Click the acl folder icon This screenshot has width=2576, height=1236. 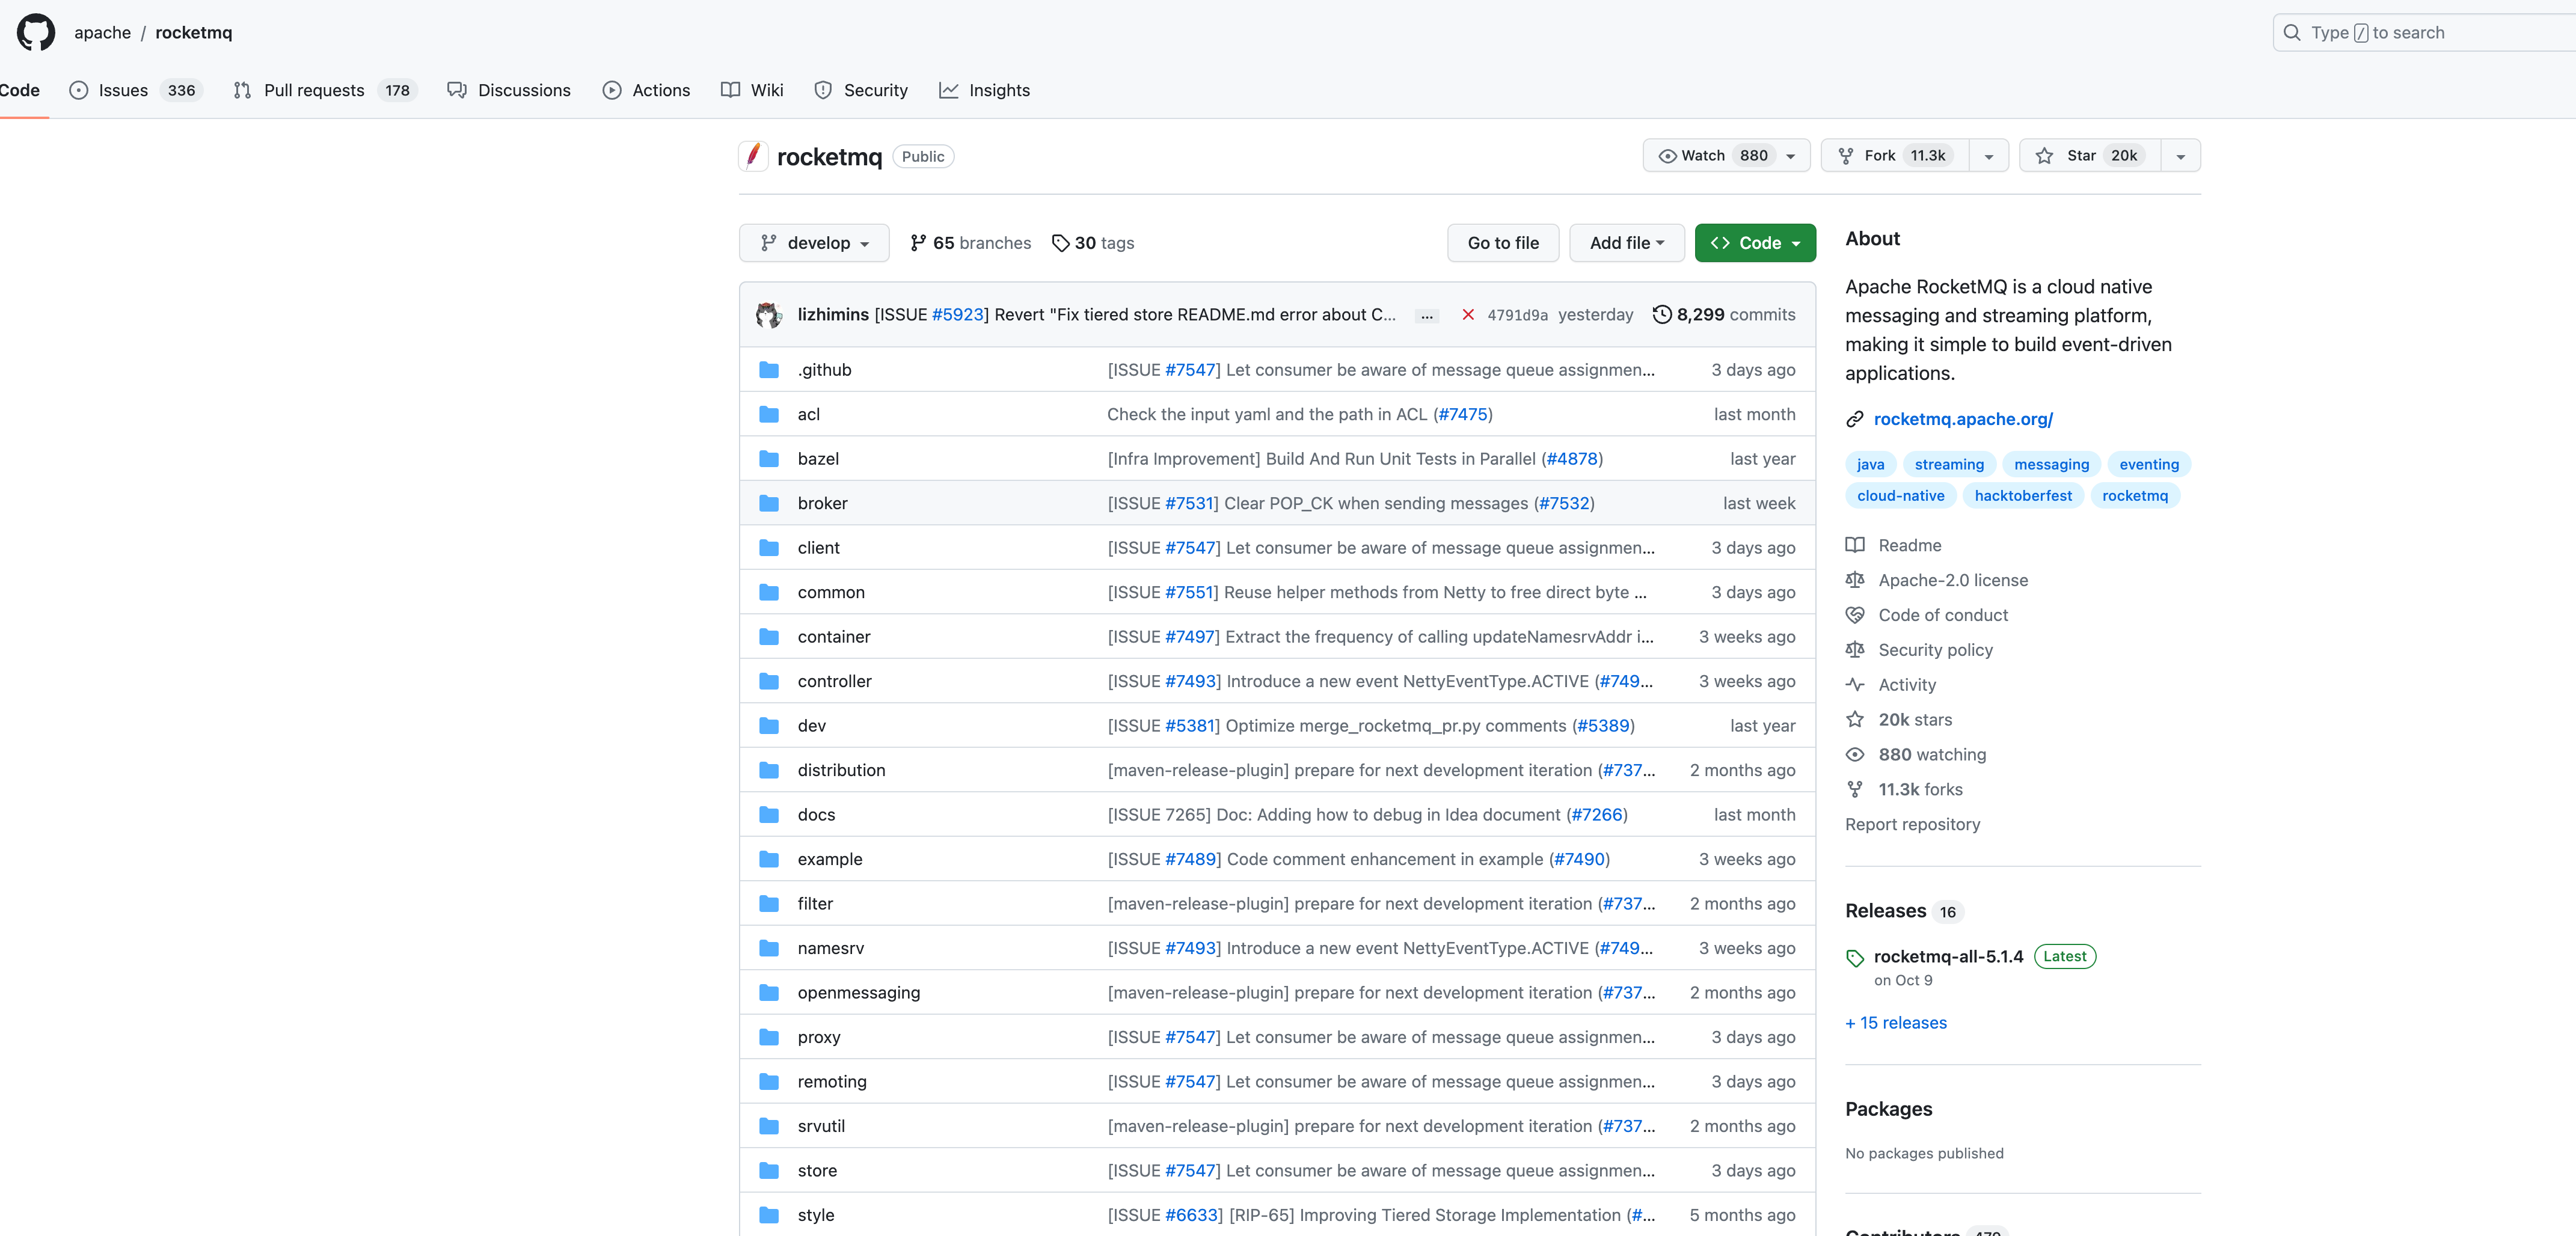(769, 414)
